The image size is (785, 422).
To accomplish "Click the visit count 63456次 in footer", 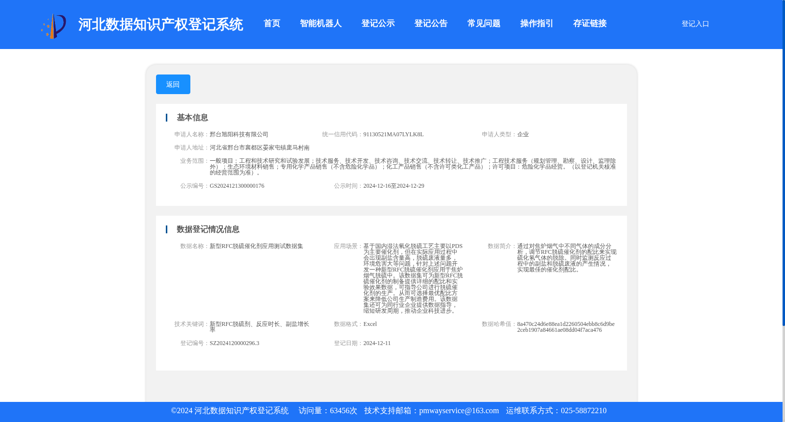I will pyautogui.click(x=343, y=411).
